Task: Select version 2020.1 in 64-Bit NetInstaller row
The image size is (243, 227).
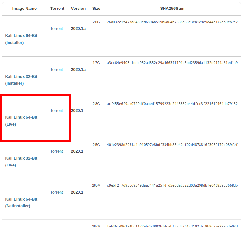Action: click(x=77, y=192)
